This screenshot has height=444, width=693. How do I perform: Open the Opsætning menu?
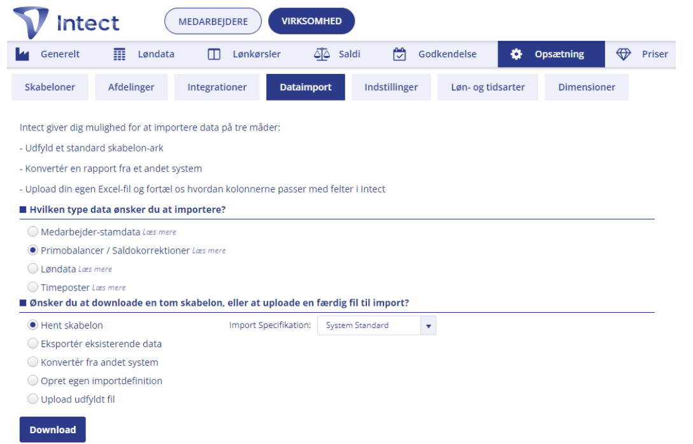(551, 54)
